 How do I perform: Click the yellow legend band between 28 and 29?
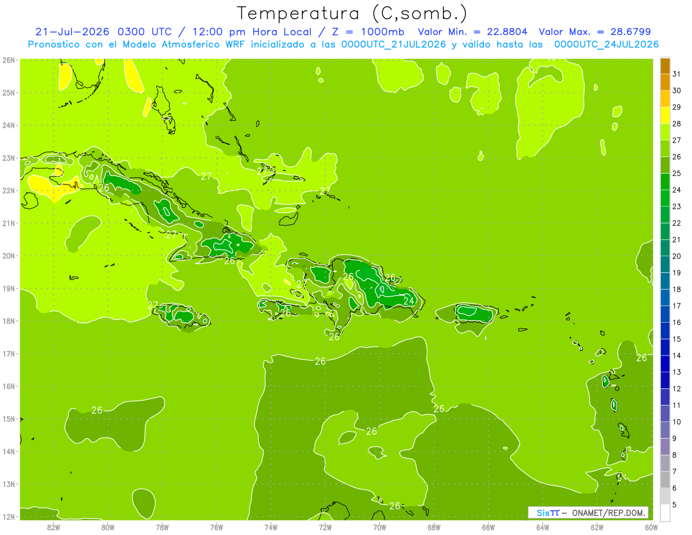click(665, 115)
